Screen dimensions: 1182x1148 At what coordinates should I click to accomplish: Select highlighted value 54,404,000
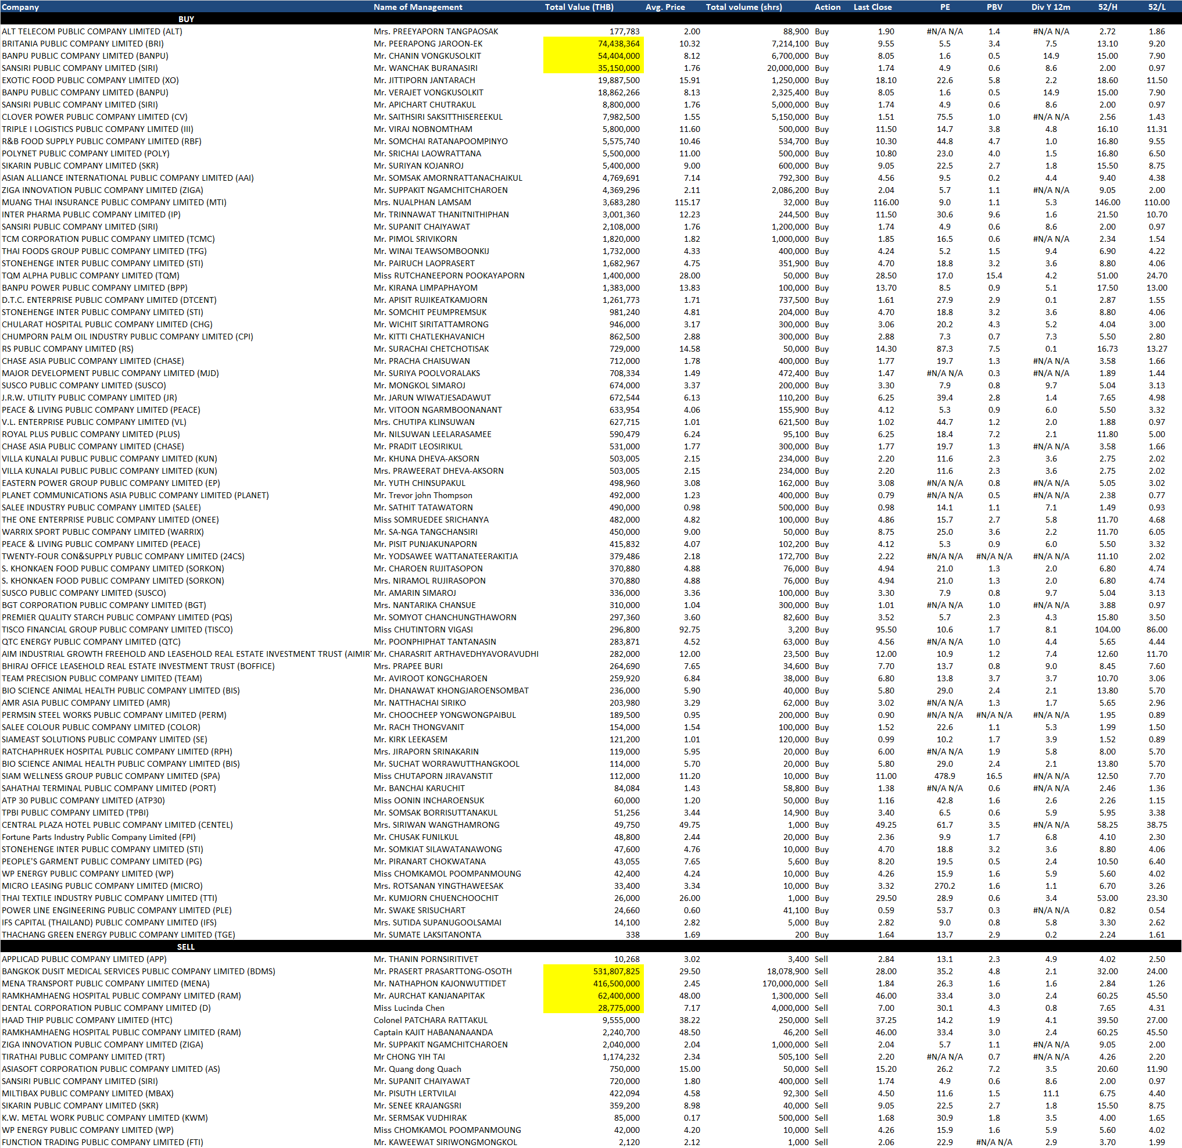point(593,55)
